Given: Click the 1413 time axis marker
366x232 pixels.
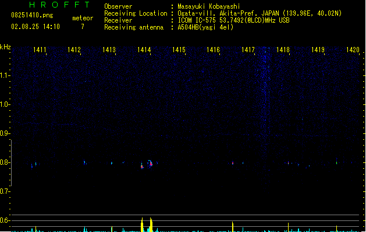Looking at the screenshot, I should tap(109, 50).
